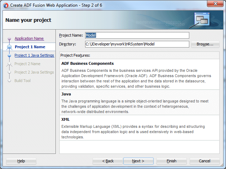Click the Finish button

(172, 161)
